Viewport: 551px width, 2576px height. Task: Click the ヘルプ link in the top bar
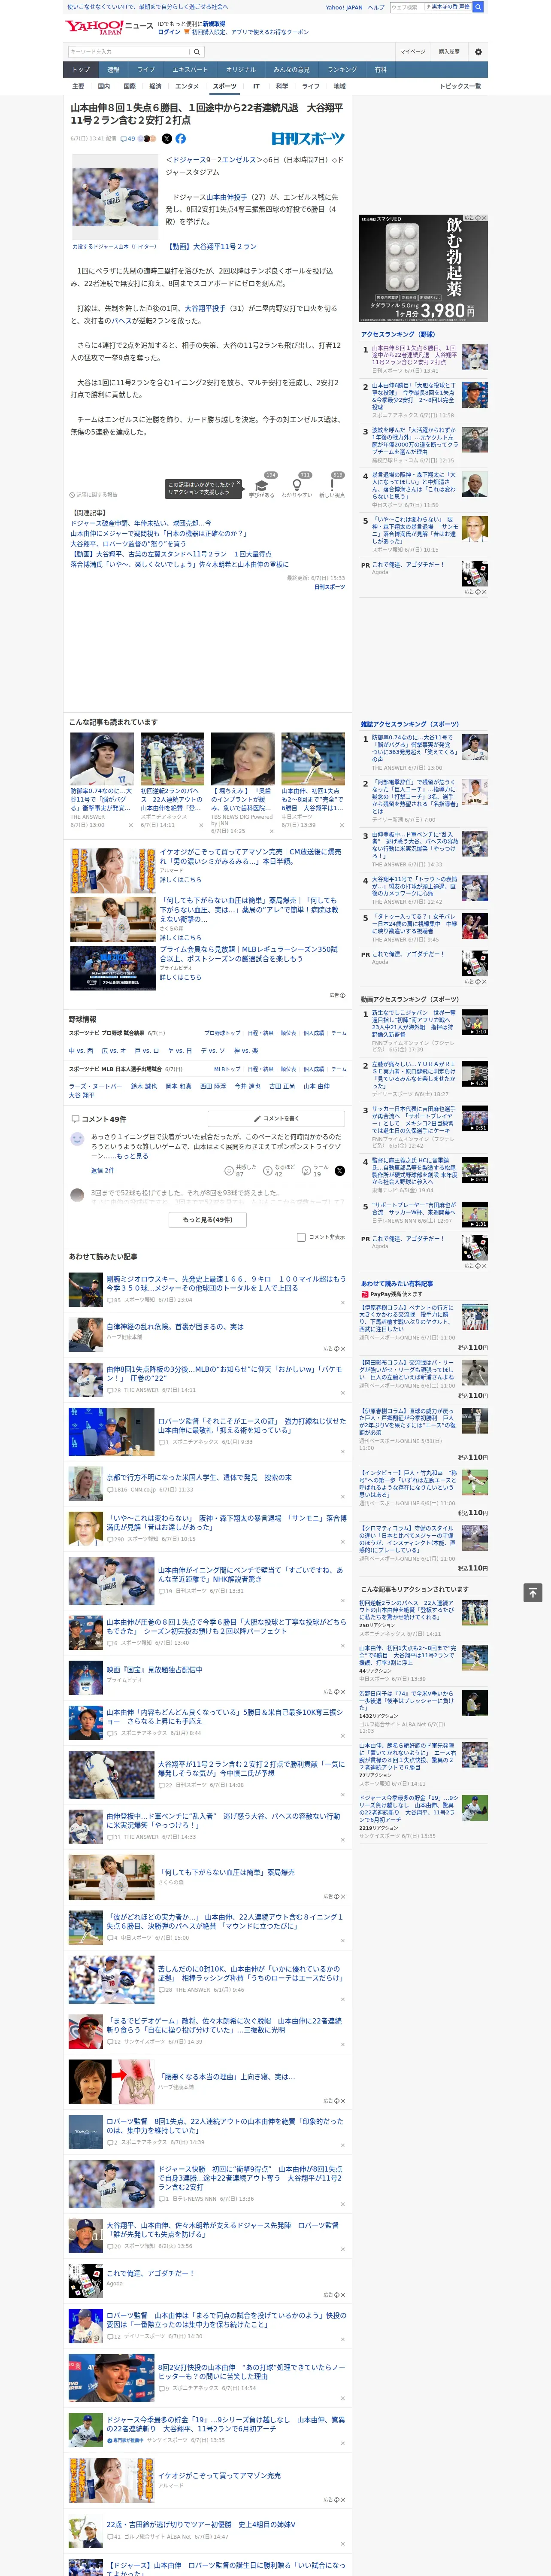375,7
